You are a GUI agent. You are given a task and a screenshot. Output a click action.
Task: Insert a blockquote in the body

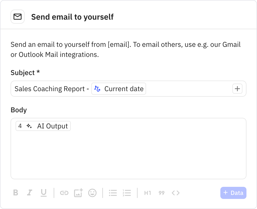tap(161, 193)
